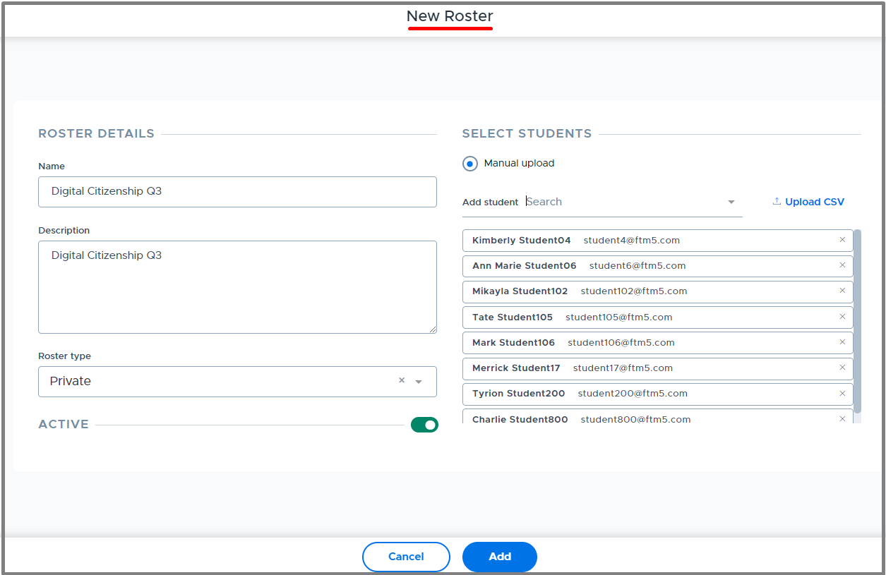Click the SELECT STUDENTS section heading
Image resolution: width=886 pixels, height=575 pixels.
coord(527,133)
